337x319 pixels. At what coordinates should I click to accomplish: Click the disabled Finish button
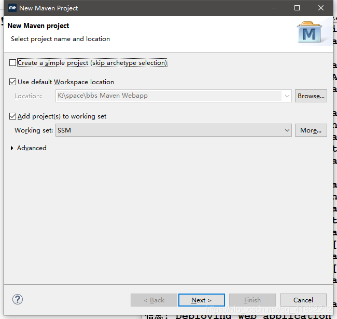pos(252,300)
